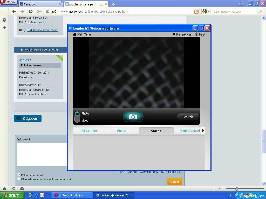The width and height of the screenshot is (266, 199).
Task: Open Preferences gear in Logitech Webcam Software
Action: click(x=182, y=34)
